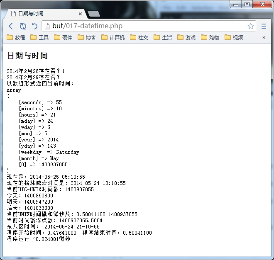This screenshot has height=260, width=274.
Task: Open the 工具 bookmark folder
Action: [x=39, y=37]
